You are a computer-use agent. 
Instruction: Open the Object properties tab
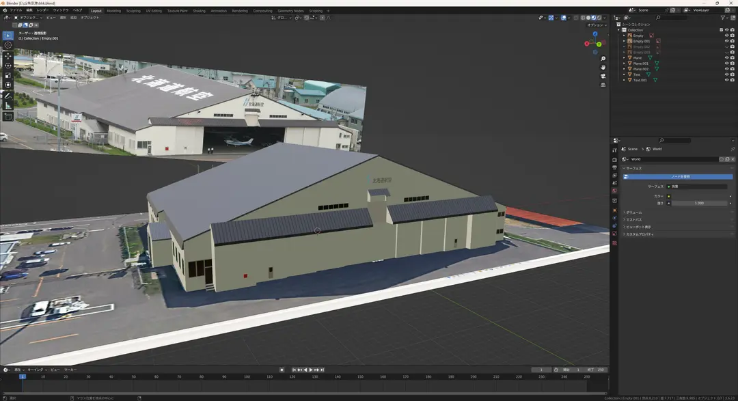pos(615,210)
